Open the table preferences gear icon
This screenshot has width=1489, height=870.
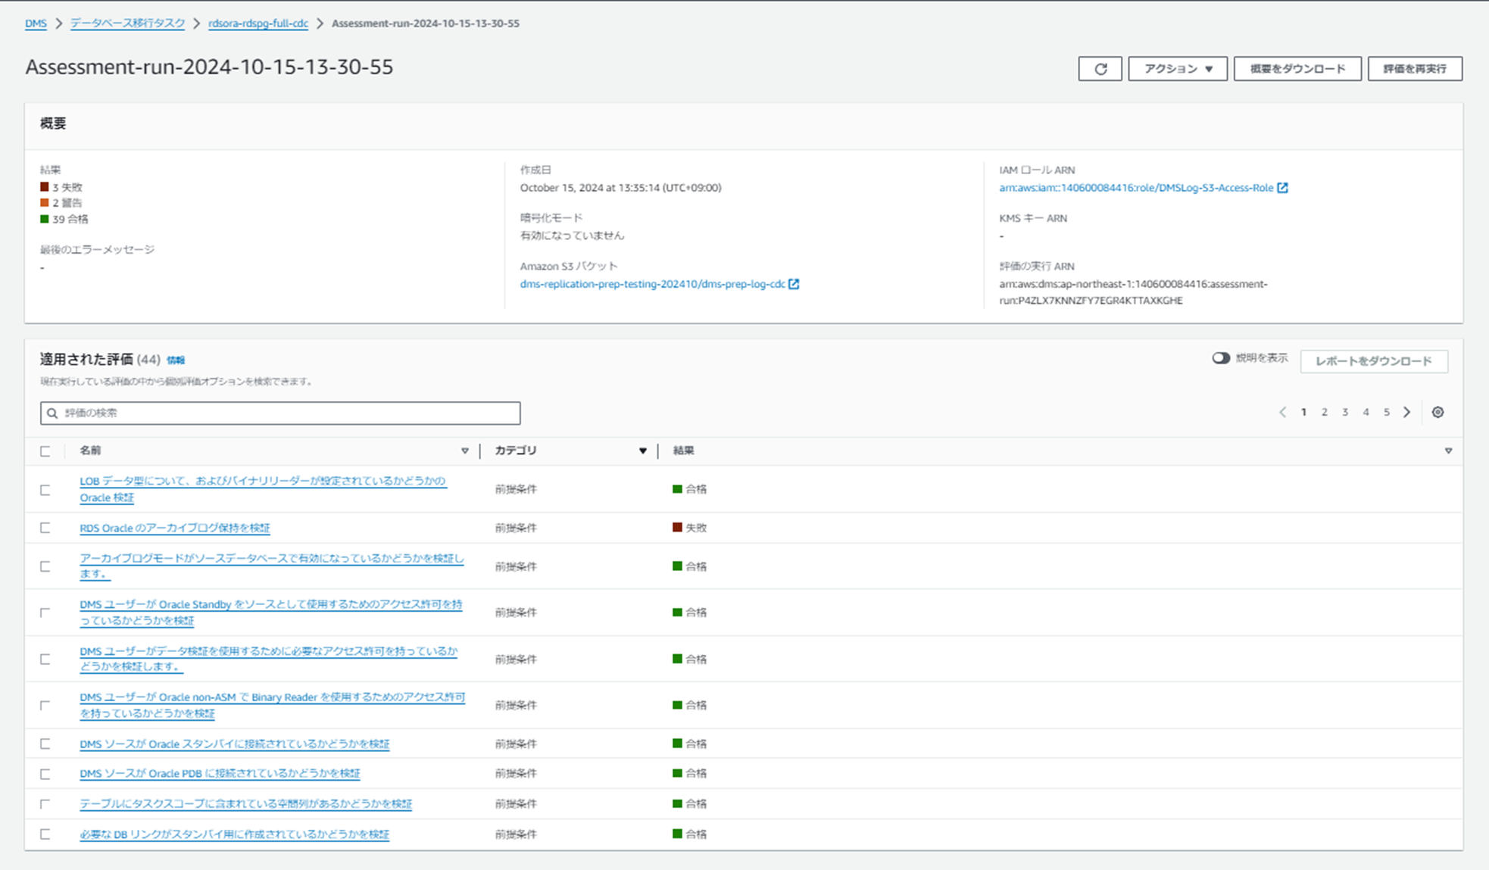pyautogui.click(x=1437, y=413)
